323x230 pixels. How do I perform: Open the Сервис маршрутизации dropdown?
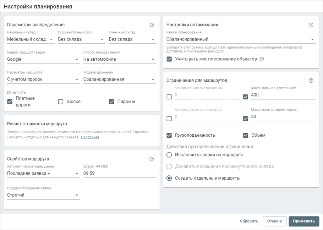(43, 59)
